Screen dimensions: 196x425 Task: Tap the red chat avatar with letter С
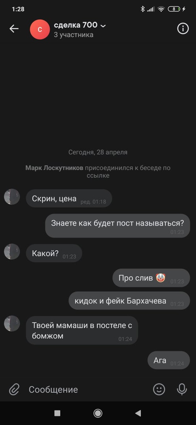click(40, 30)
